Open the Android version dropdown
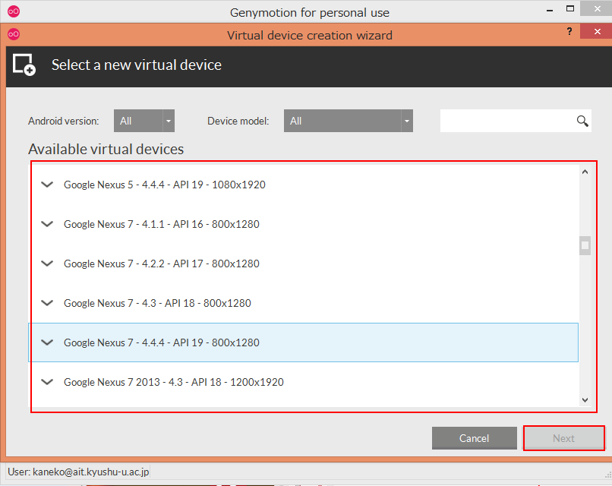This screenshot has height=486, width=612. pyautogui.click(x=144, y=121)
